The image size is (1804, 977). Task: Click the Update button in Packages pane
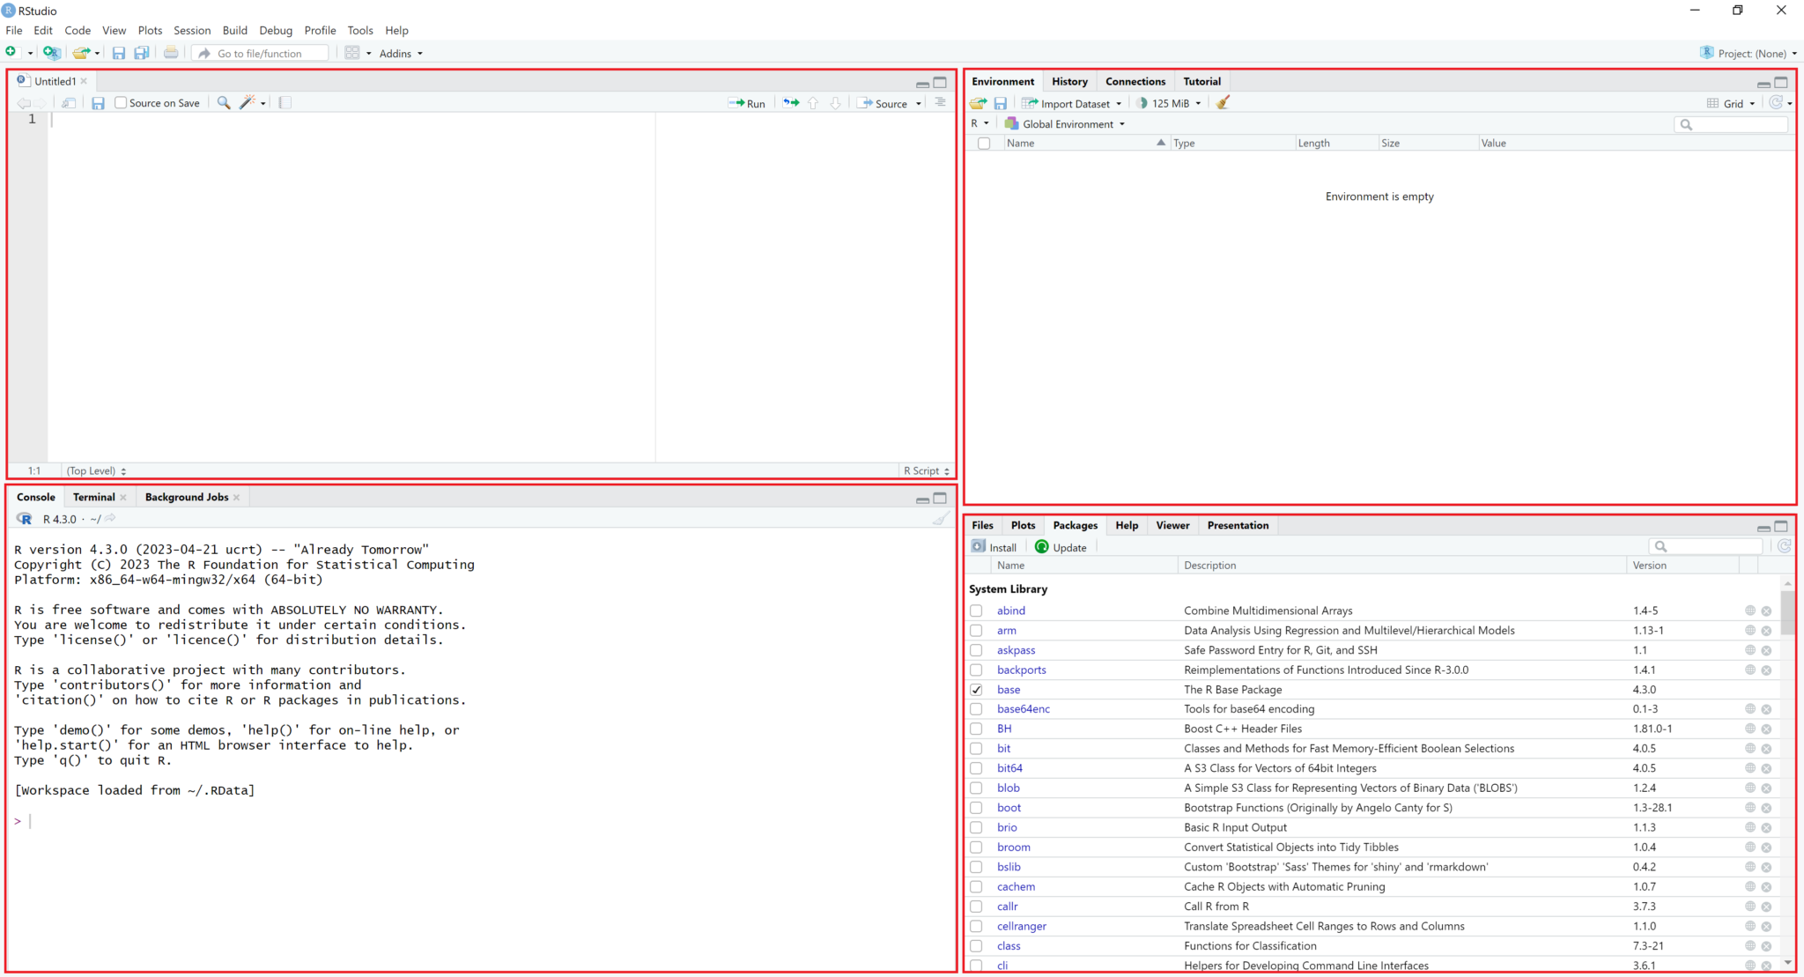click(1061, 546)
